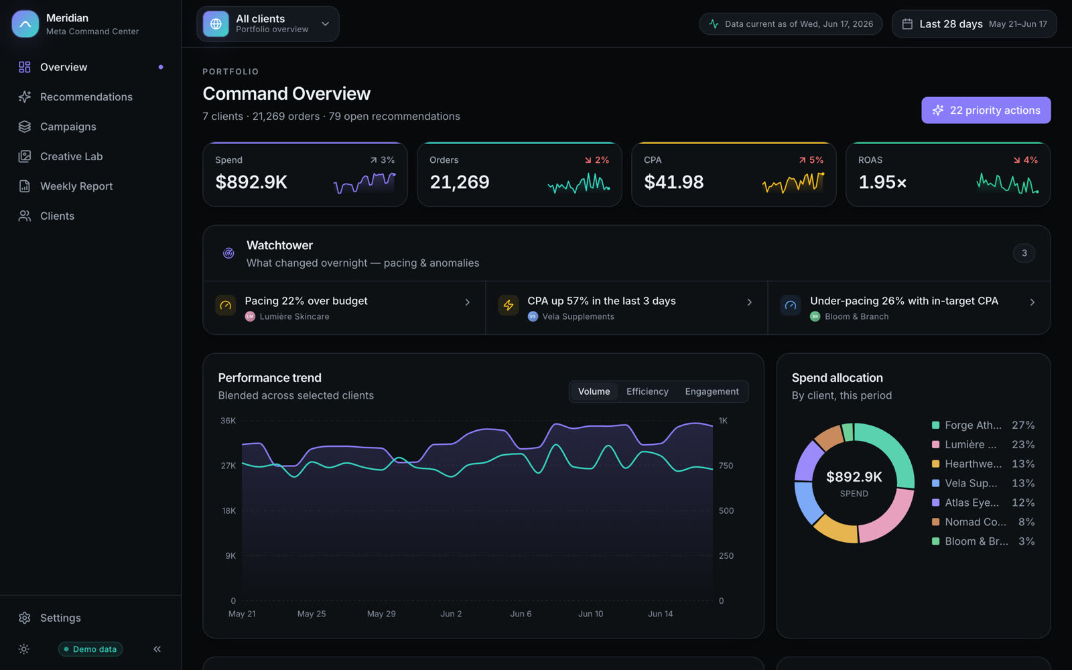Image resolution: width=1072 pixels, height=670 pixels.
Task: Click the lightning bolt icon on CPA alert
Action: coord(509,306)
